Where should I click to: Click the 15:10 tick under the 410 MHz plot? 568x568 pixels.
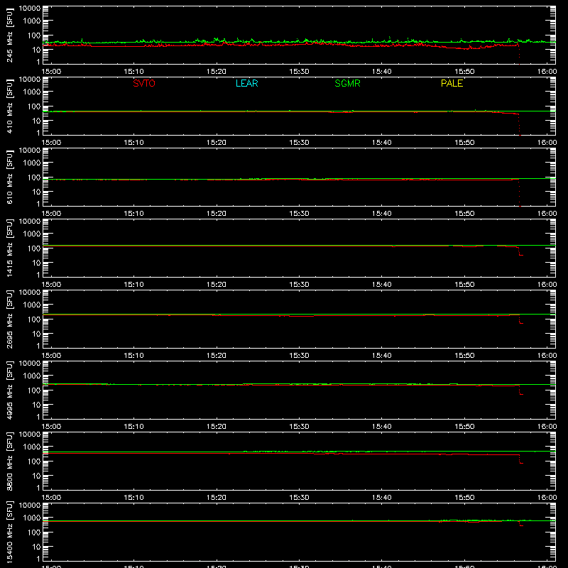[x=133, y=143]
